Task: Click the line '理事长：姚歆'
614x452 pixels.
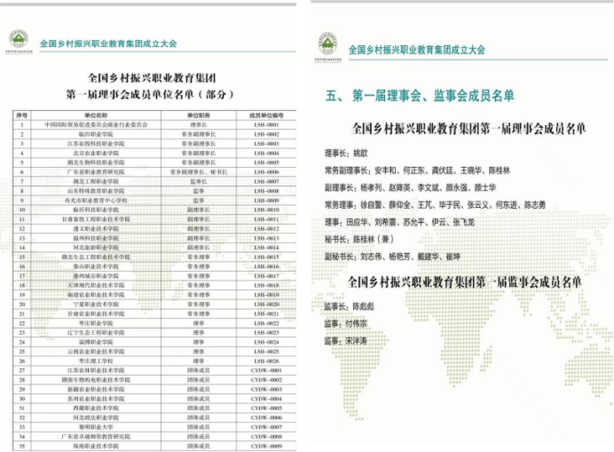Action: pos(346,153)
